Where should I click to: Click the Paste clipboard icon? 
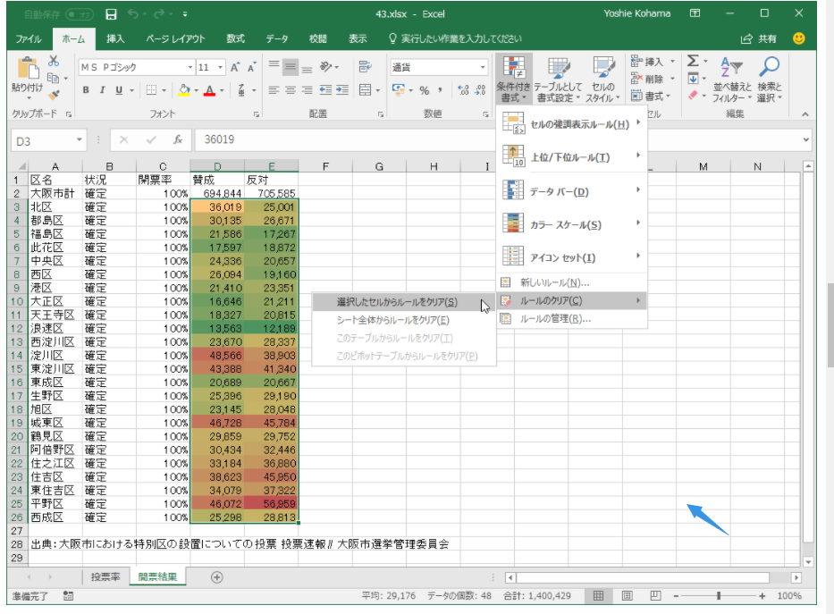28,69
